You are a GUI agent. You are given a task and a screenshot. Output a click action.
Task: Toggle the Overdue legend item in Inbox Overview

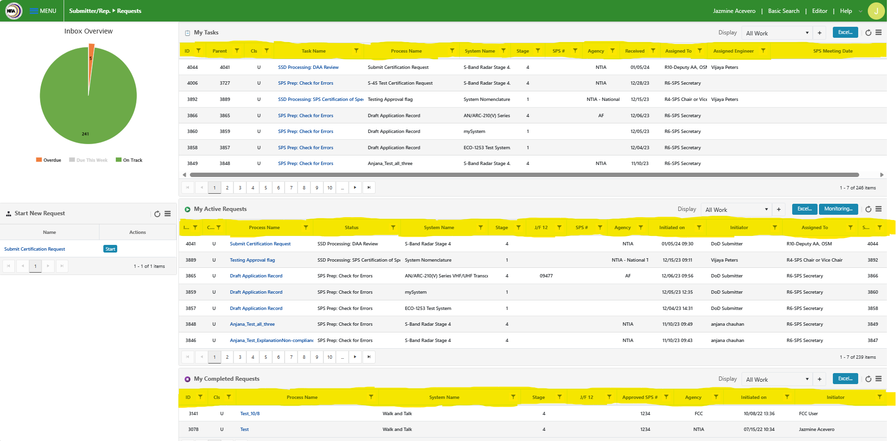click(x=49, y=160)
